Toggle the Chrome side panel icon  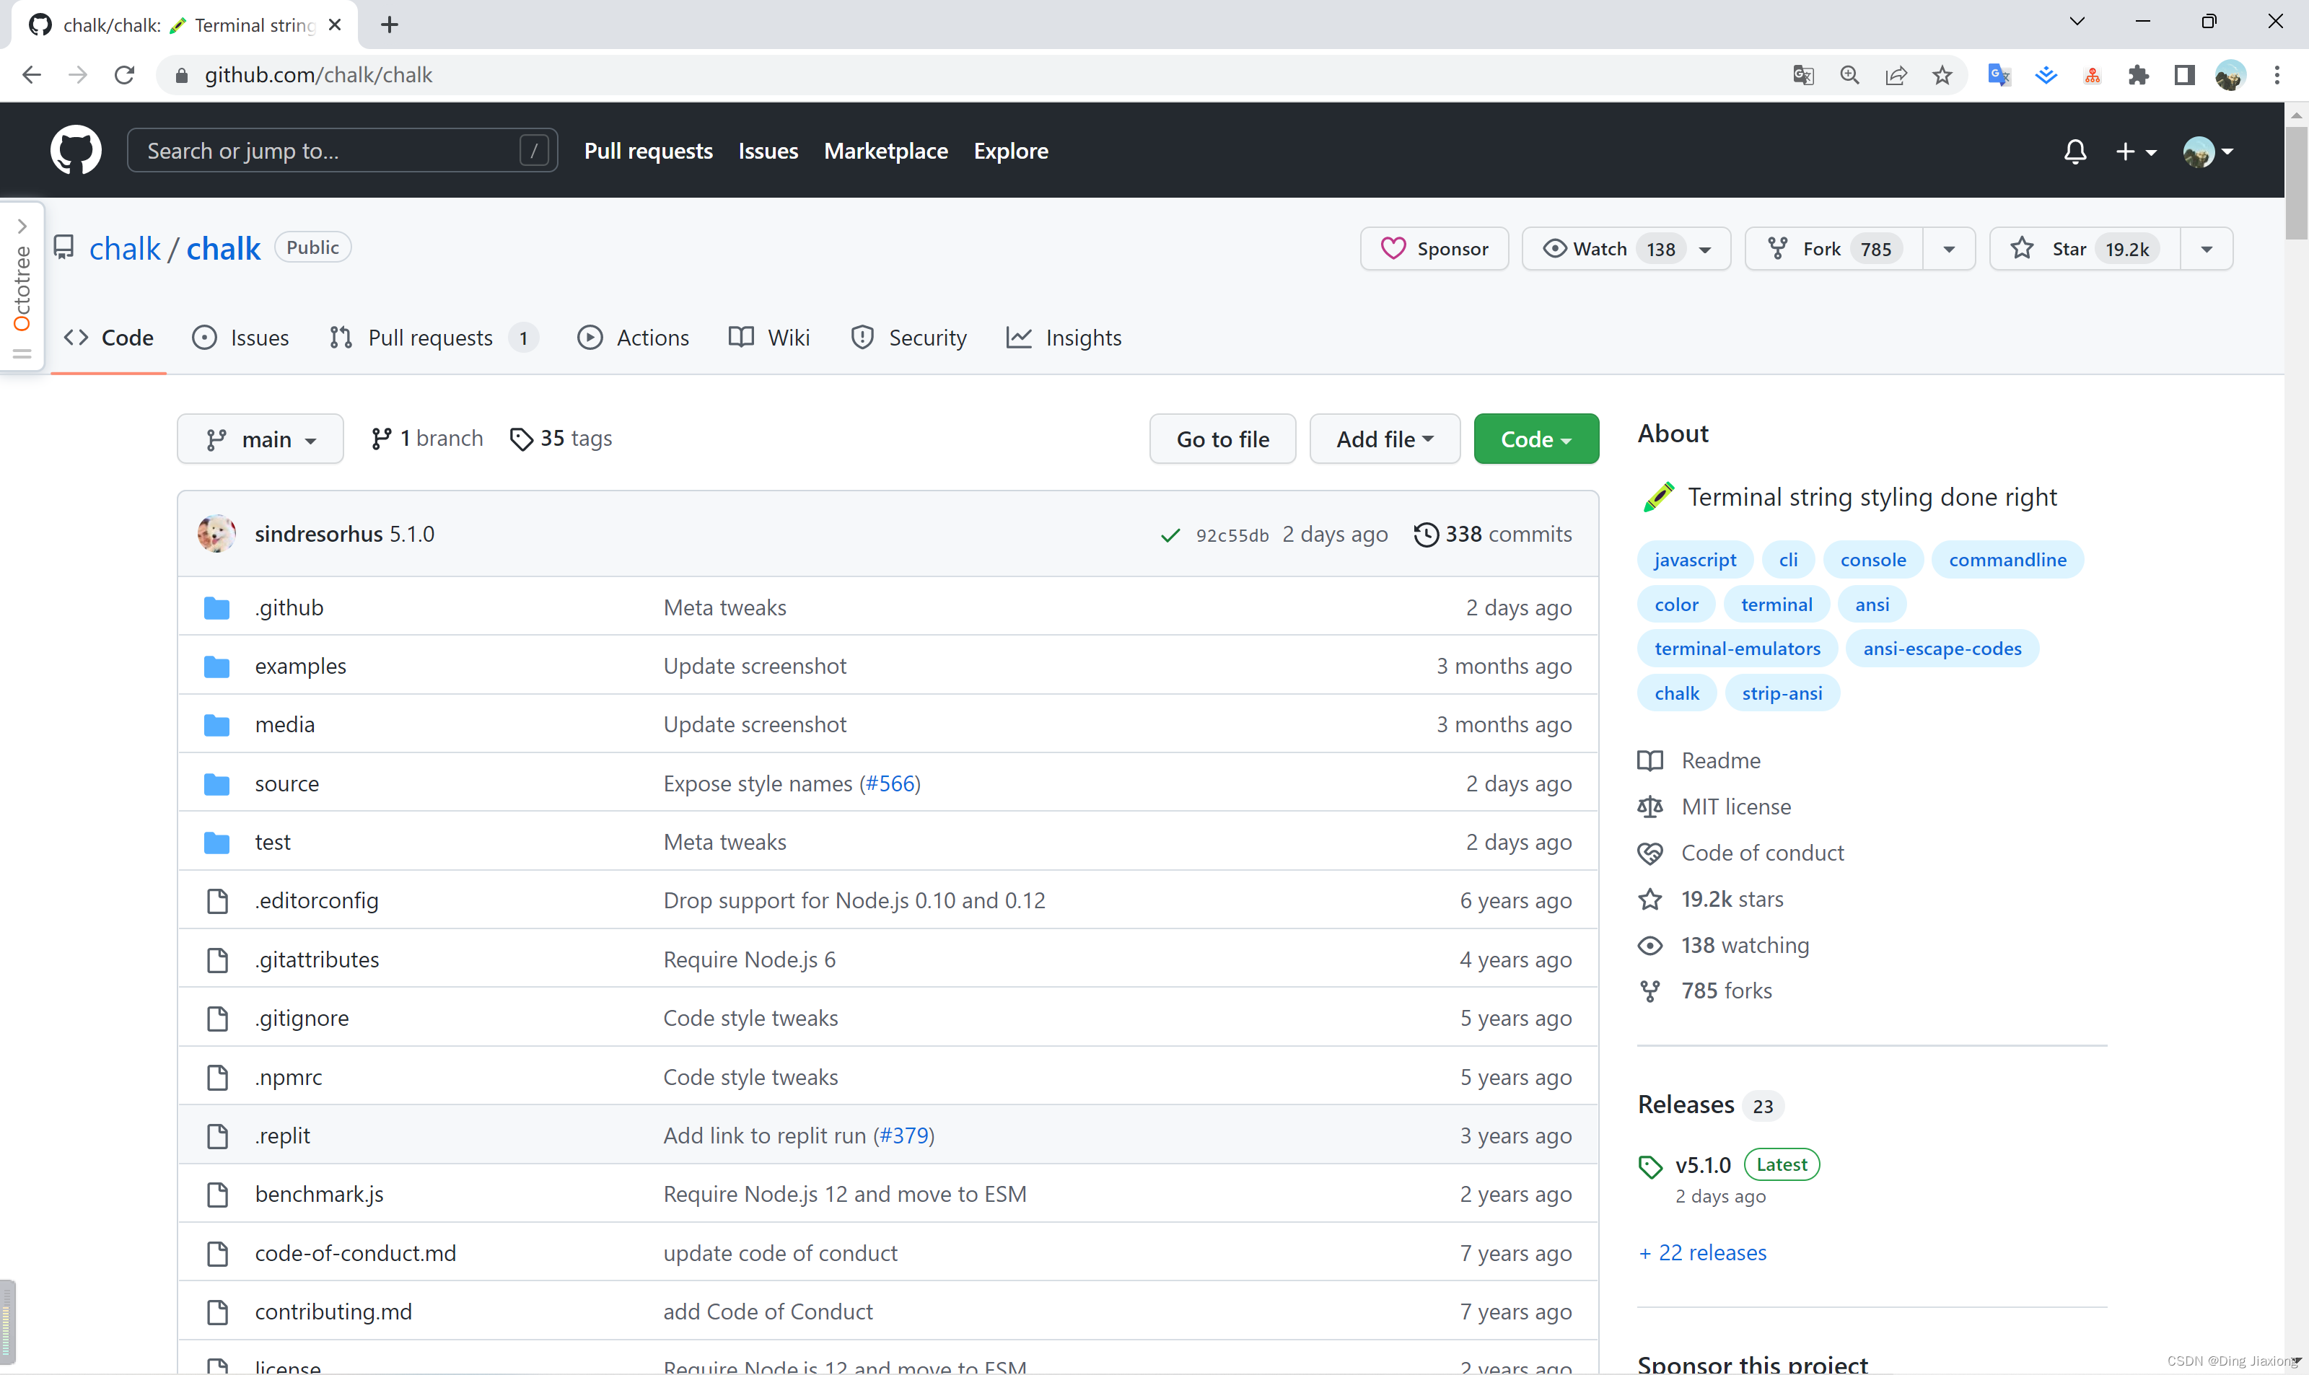tap(2185, 75)
